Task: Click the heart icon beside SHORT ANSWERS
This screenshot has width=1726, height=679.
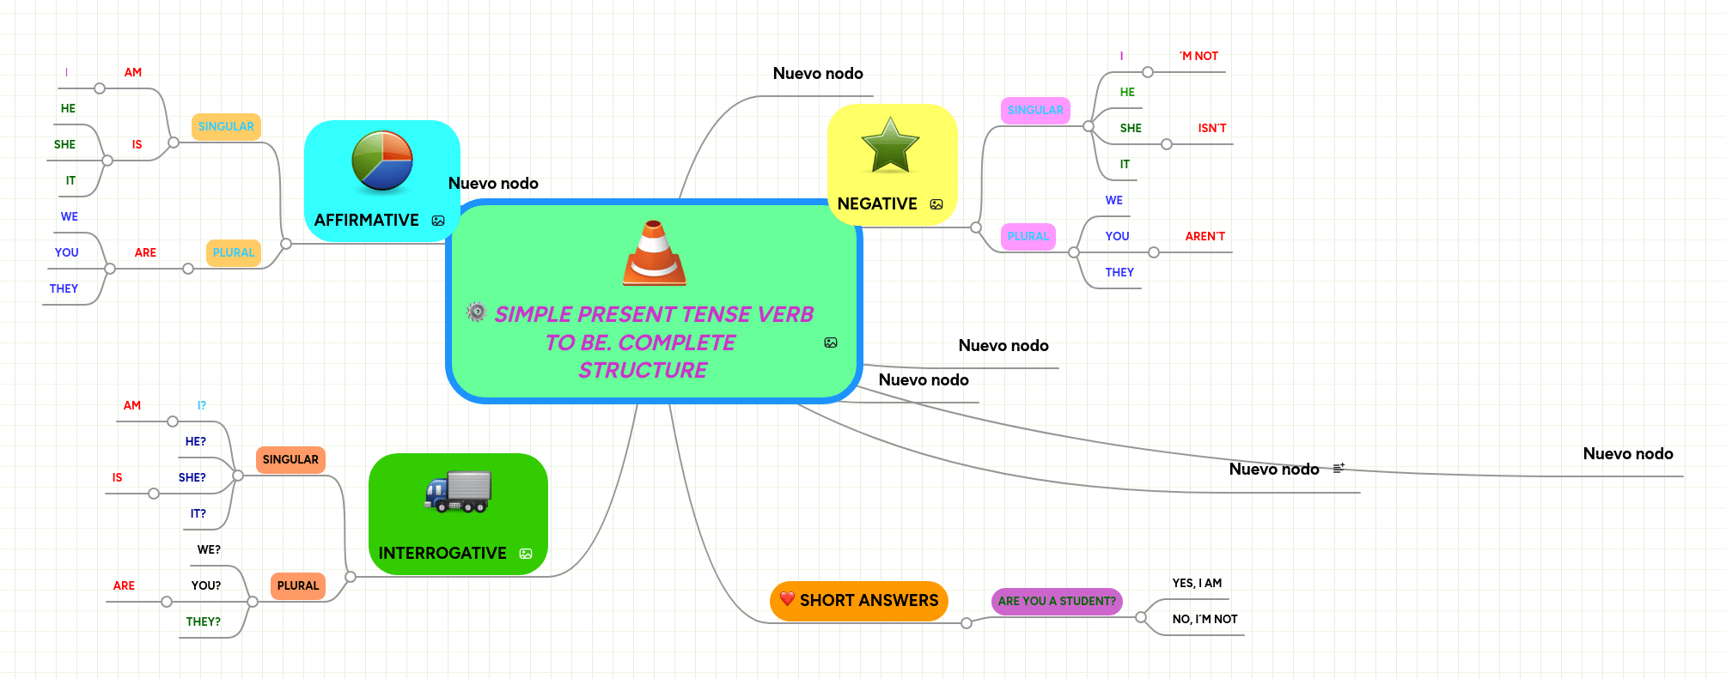Action: tap(787, 599)
